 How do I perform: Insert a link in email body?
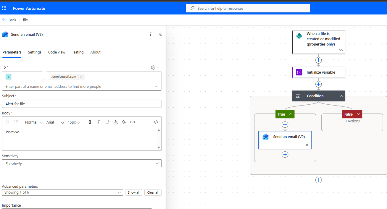pos(133,122)
